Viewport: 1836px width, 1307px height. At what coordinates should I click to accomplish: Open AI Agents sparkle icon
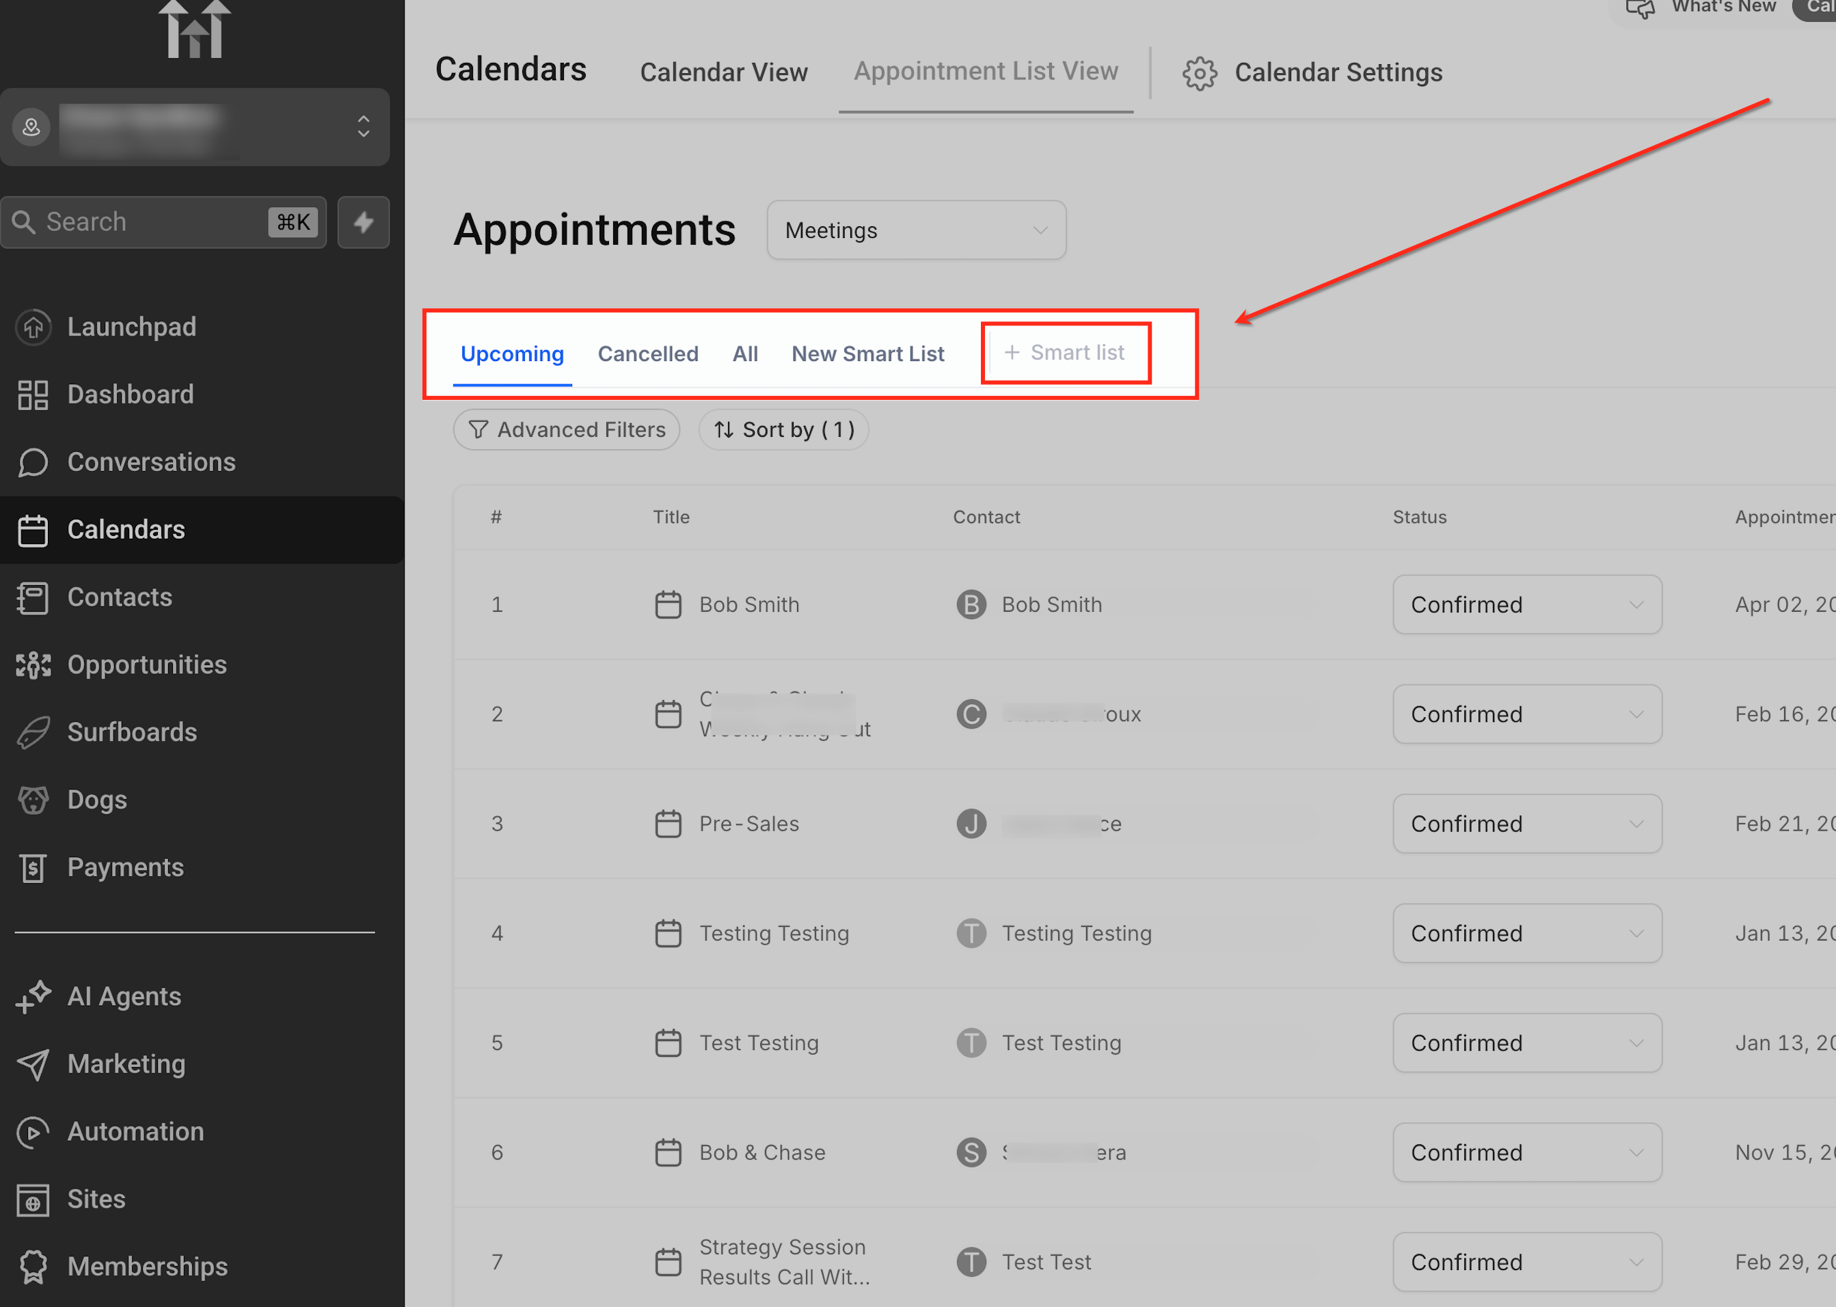(33, 997)
